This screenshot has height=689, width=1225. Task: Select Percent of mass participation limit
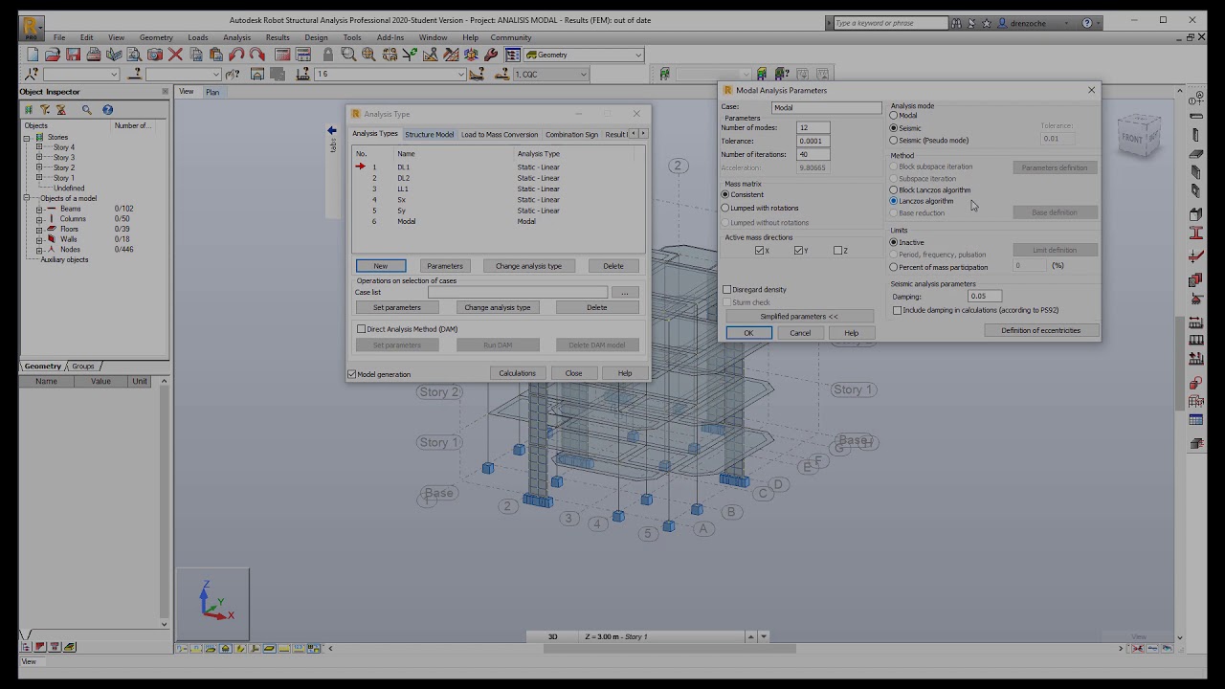point(894,268)
